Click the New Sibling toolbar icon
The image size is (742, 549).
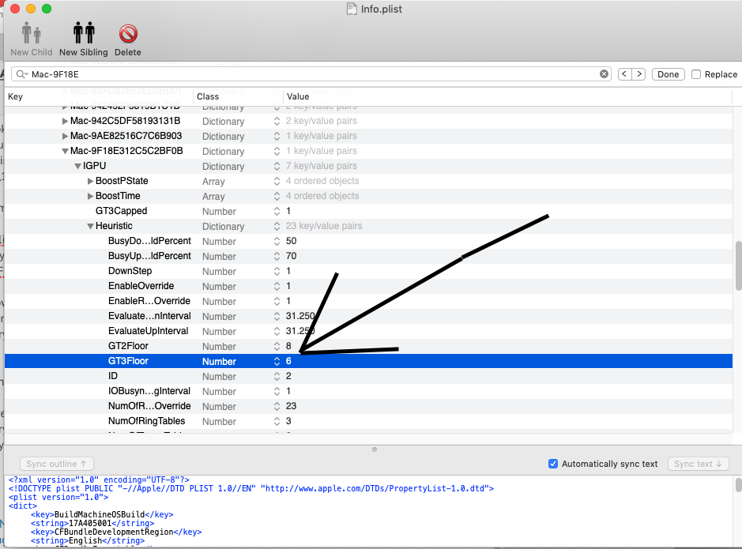tap(84, 33)
